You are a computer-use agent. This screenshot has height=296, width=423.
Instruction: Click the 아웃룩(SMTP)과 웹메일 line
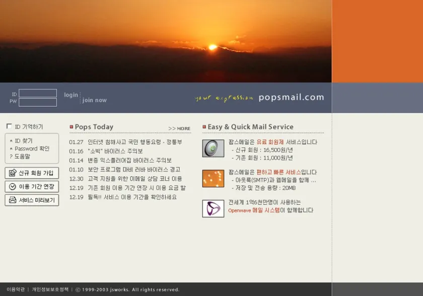[x=274, y=180]
